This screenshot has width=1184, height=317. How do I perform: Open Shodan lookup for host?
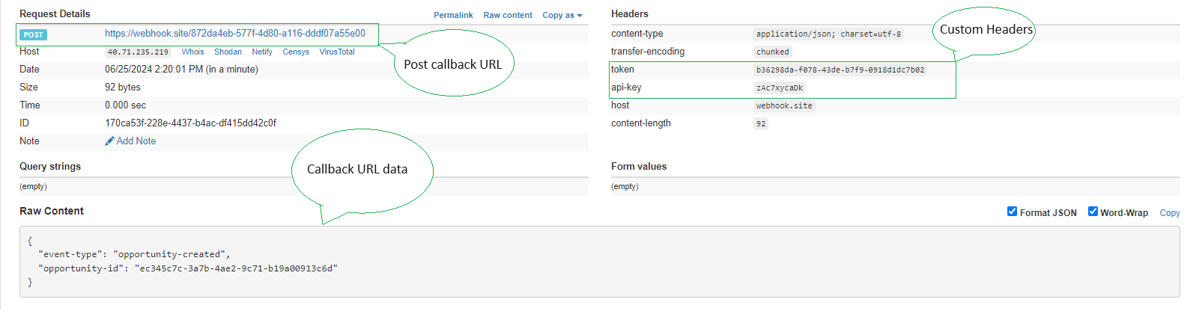[228, 52]
